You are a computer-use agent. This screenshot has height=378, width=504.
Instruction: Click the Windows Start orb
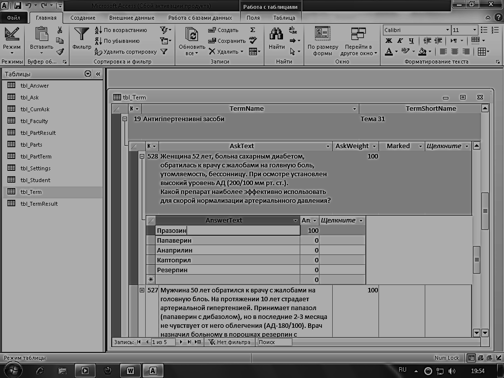coord(13,370)
